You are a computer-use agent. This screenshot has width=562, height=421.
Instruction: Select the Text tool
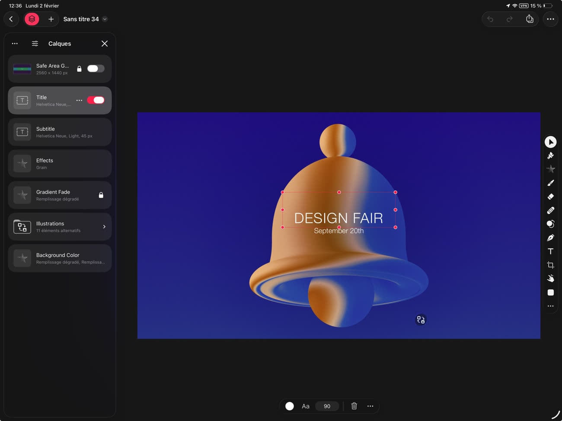550,251
